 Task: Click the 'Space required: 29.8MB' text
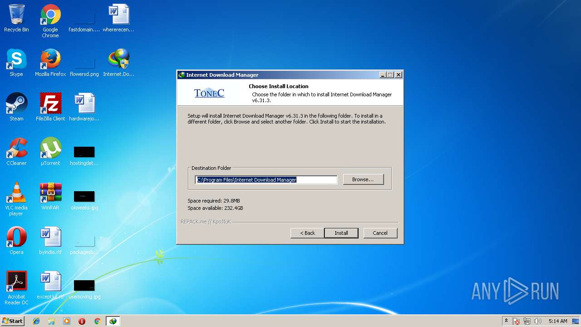coord(214,201)
